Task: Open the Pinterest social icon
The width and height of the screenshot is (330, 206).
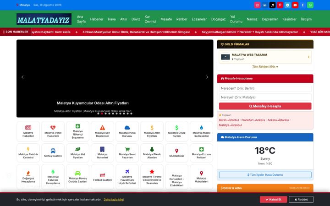Action: [280, 5]
